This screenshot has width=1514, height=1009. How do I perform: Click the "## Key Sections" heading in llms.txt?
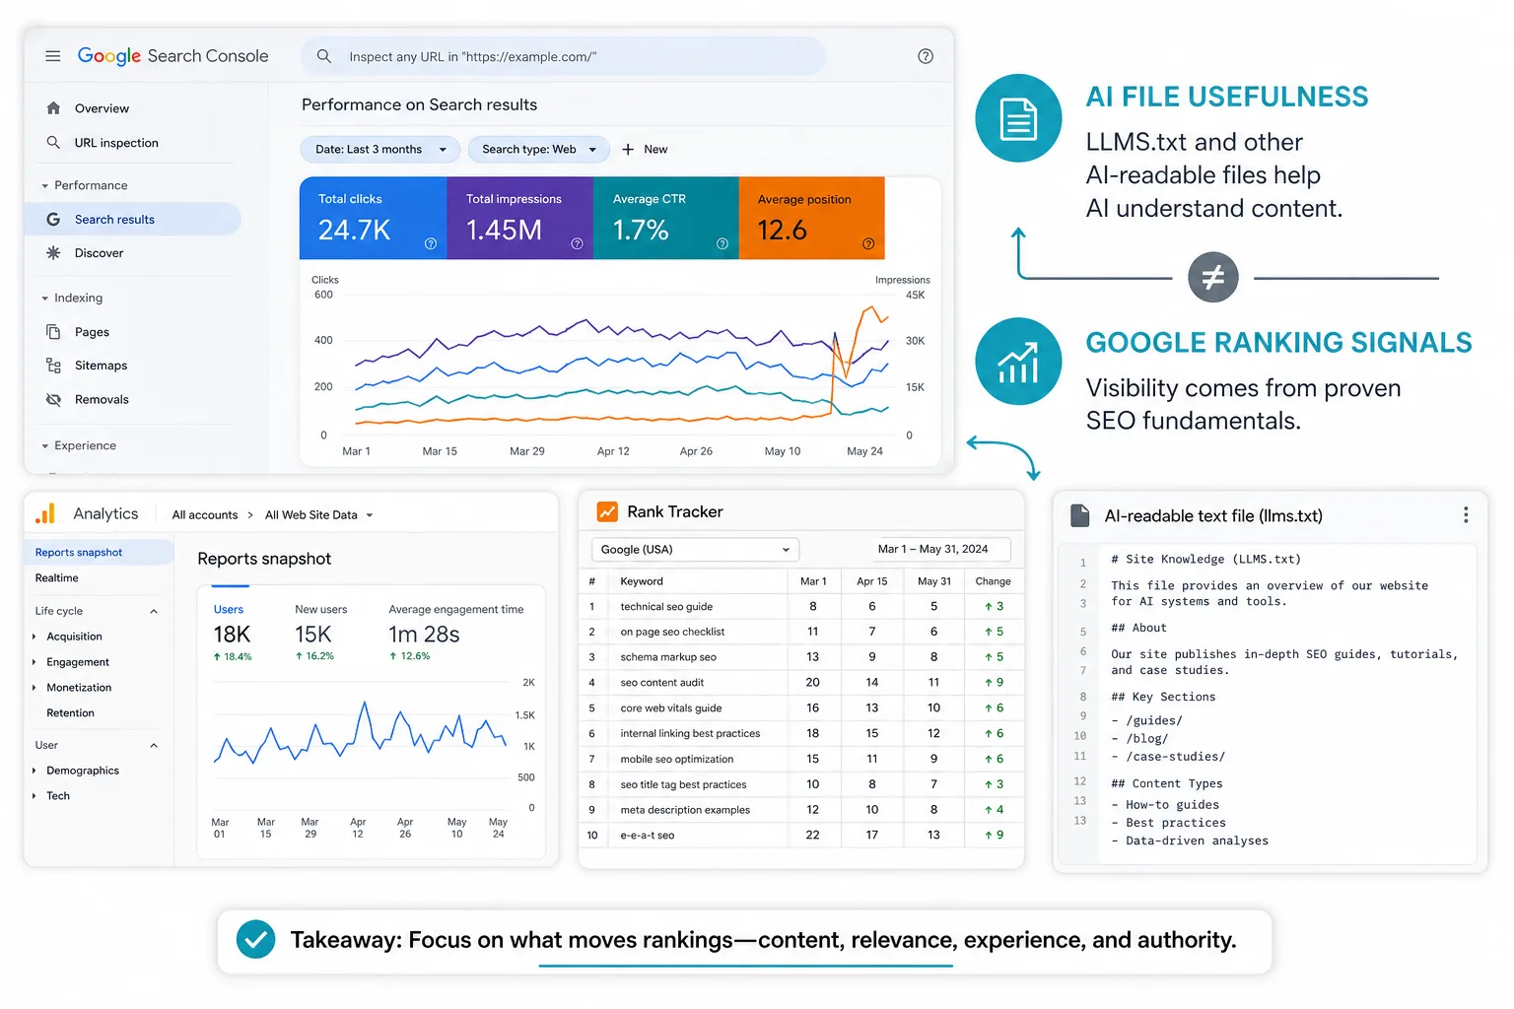pyautogui.click(x=1163, y=697)
